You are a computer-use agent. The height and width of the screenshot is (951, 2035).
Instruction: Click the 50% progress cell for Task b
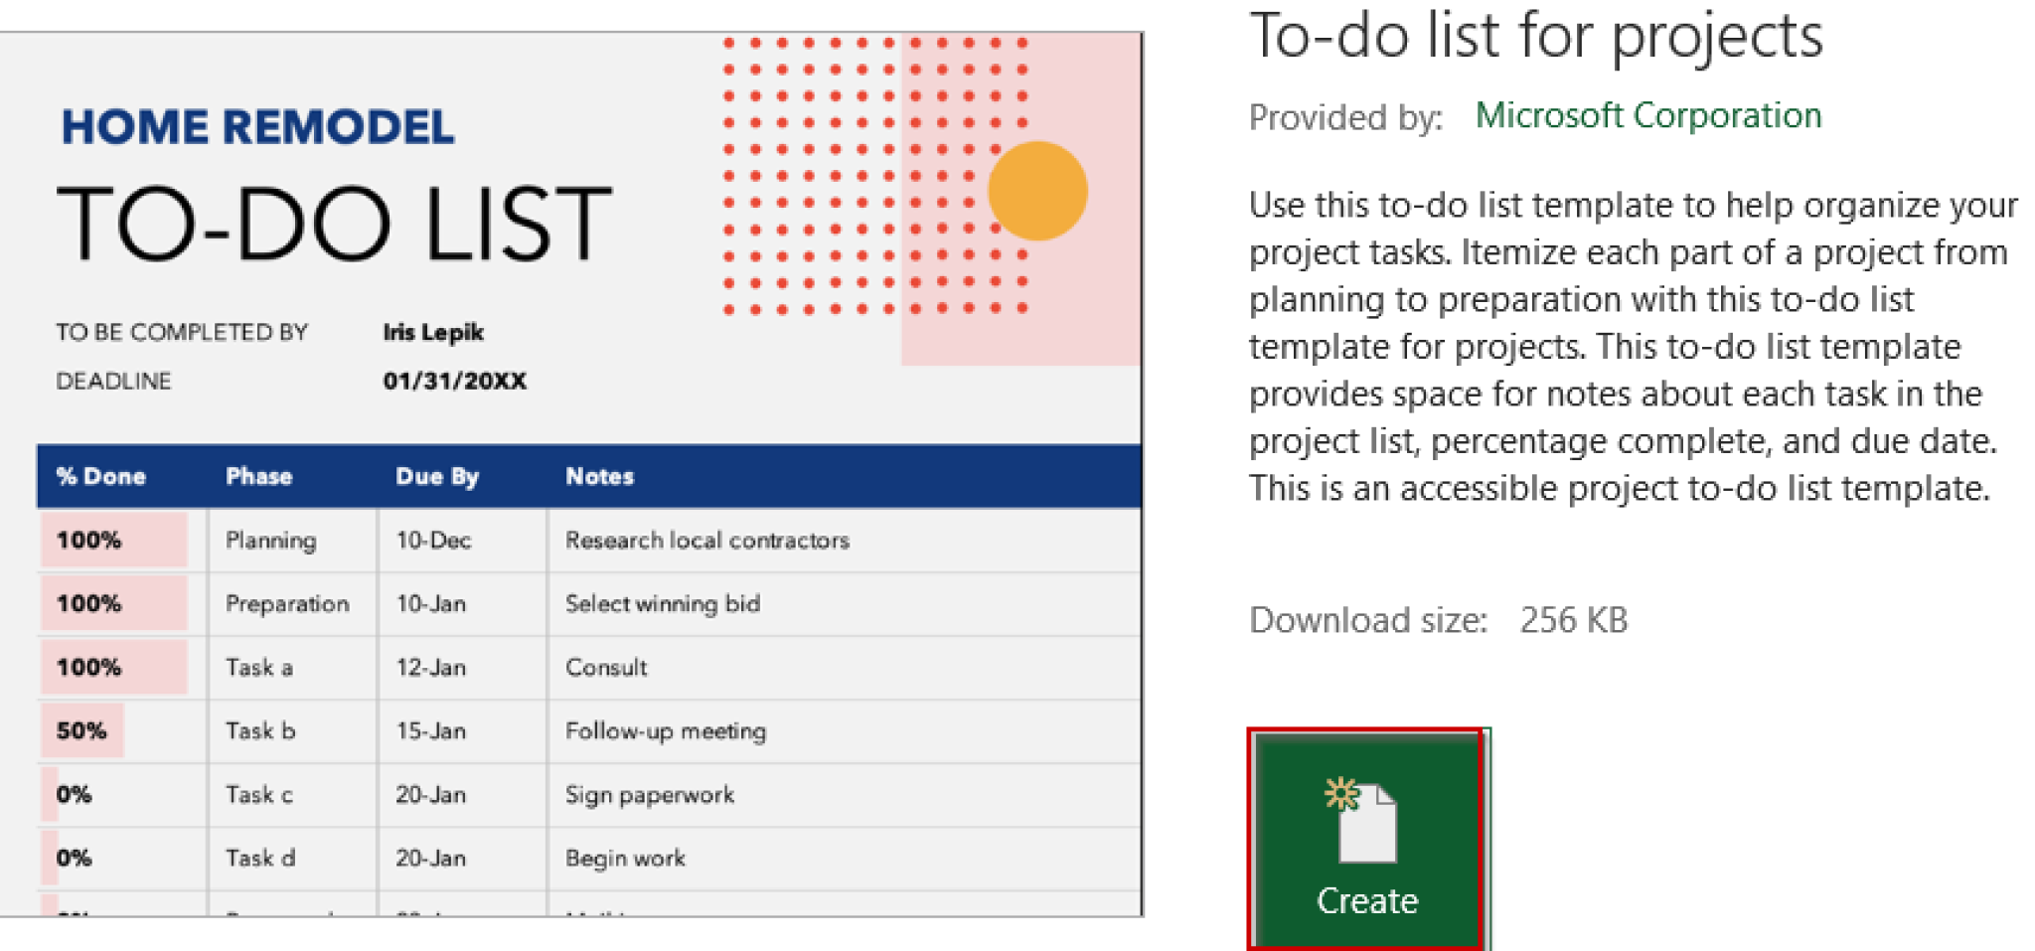point(81,730)
